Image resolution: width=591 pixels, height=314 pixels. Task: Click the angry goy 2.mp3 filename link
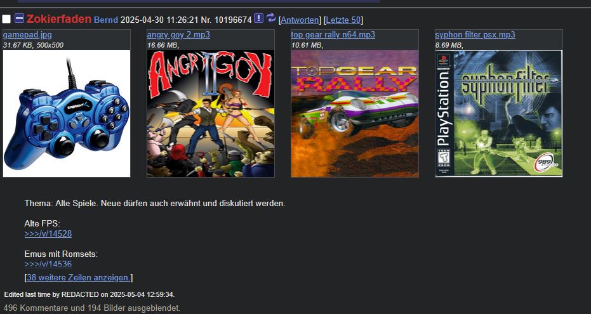pos(178,35)
